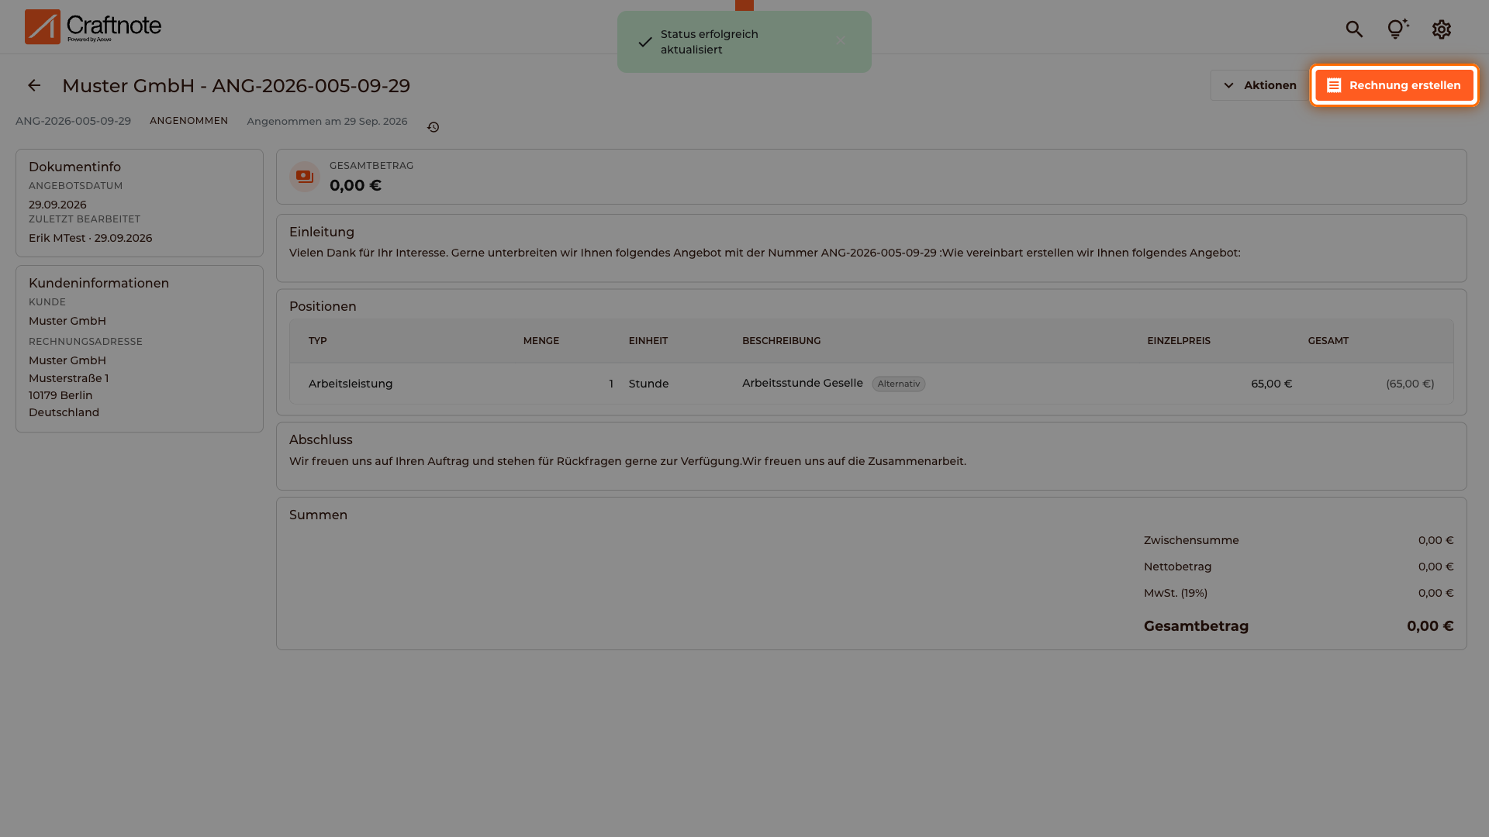Open the settings gear icon

(1441, 29)
